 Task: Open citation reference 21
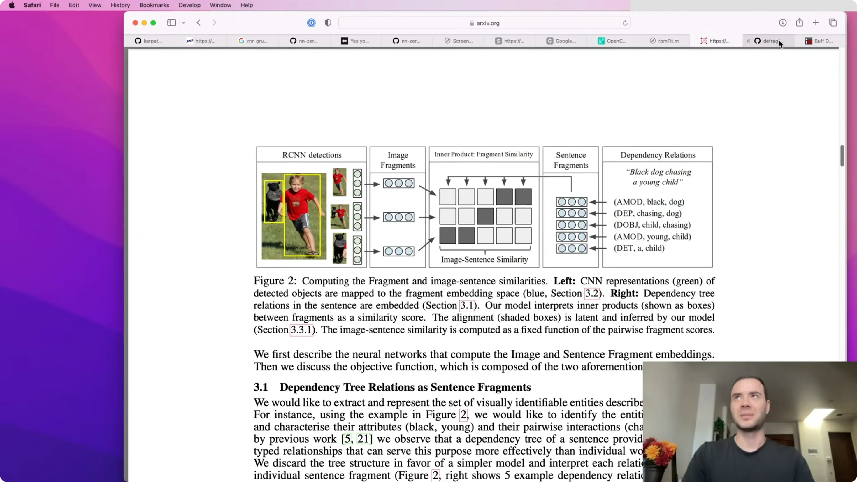pyautogui.click(x=363, y=439)
